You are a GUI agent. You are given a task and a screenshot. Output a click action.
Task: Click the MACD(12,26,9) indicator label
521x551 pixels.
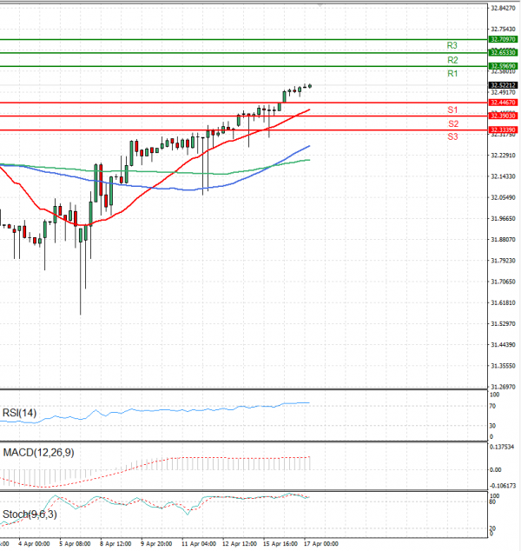pos(38,453)
